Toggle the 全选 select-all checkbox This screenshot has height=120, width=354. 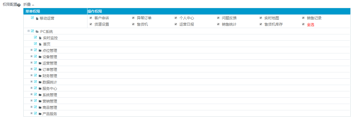[x=303, y=24]
